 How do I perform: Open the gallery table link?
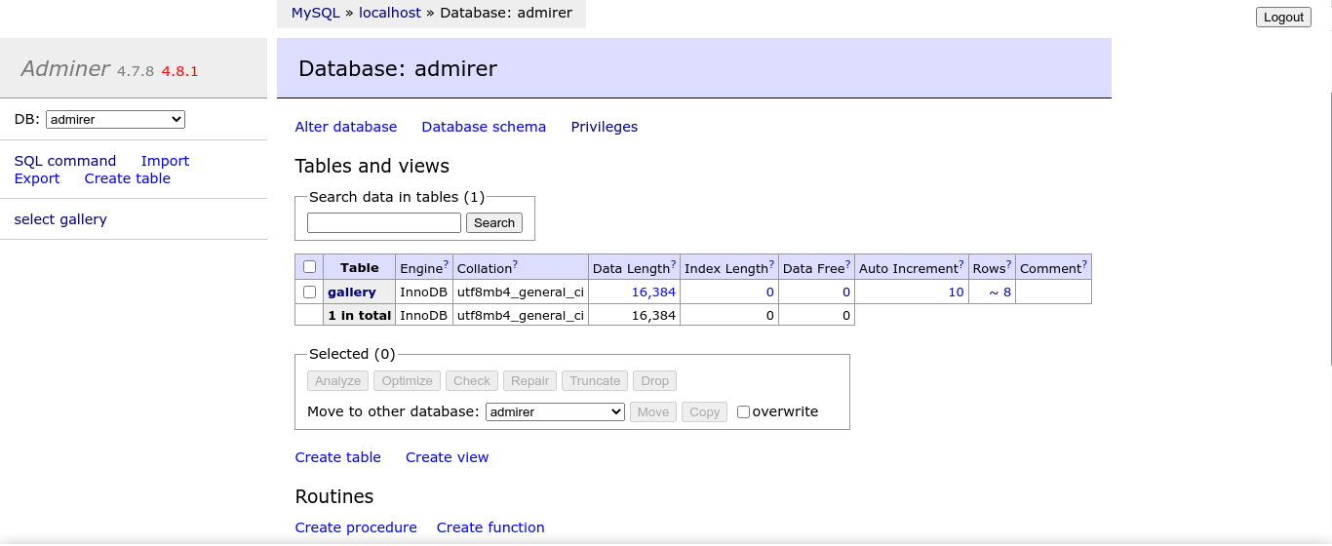click(x=352, y=292)
